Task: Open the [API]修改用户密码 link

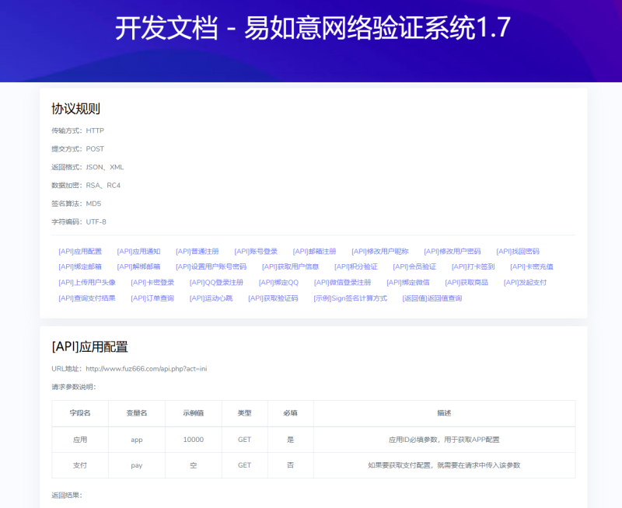Action: 452,250
